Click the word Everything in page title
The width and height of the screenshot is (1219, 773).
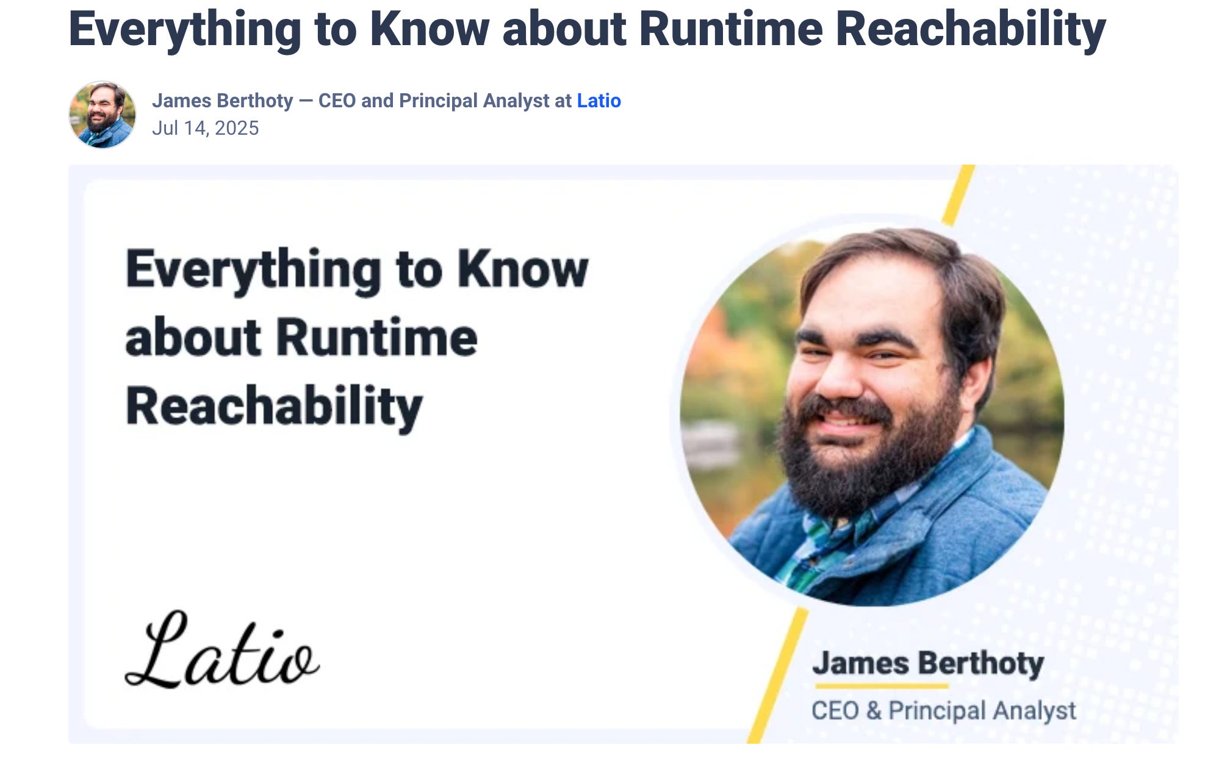pyautogui.click(x=185, y=29)
